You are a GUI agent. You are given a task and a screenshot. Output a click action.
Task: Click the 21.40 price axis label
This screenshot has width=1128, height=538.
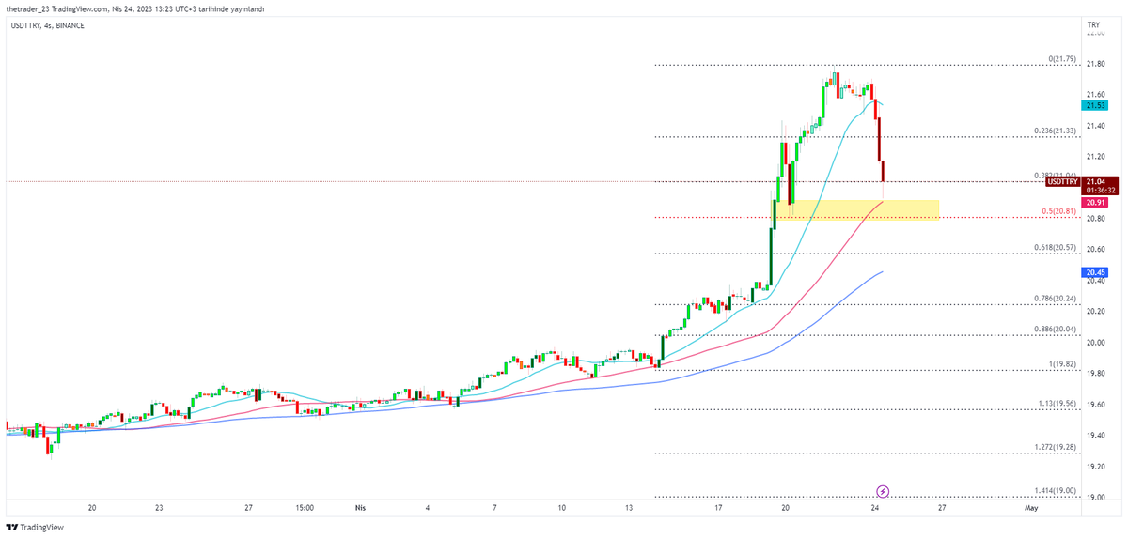(1094, 126)
